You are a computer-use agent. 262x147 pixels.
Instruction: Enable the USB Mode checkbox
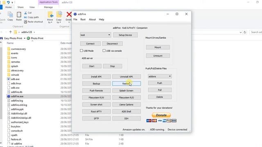pos(81,51)
